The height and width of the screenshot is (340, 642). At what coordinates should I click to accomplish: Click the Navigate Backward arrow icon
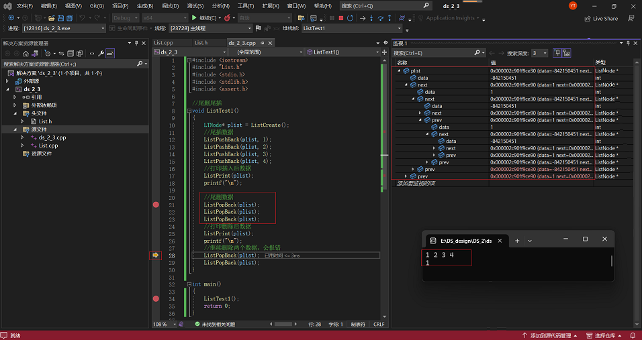tap(11, 18)
